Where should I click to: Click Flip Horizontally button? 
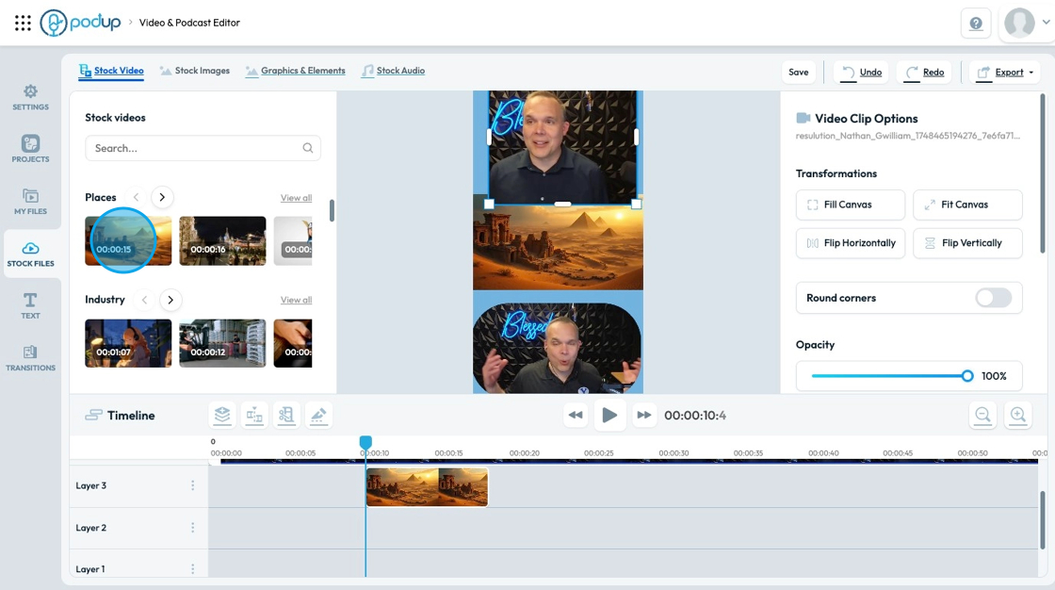pyautogui.click(x=850, y=243)
